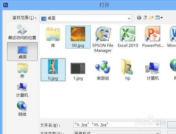Create a new folder with the folder icon

(151, 18)
